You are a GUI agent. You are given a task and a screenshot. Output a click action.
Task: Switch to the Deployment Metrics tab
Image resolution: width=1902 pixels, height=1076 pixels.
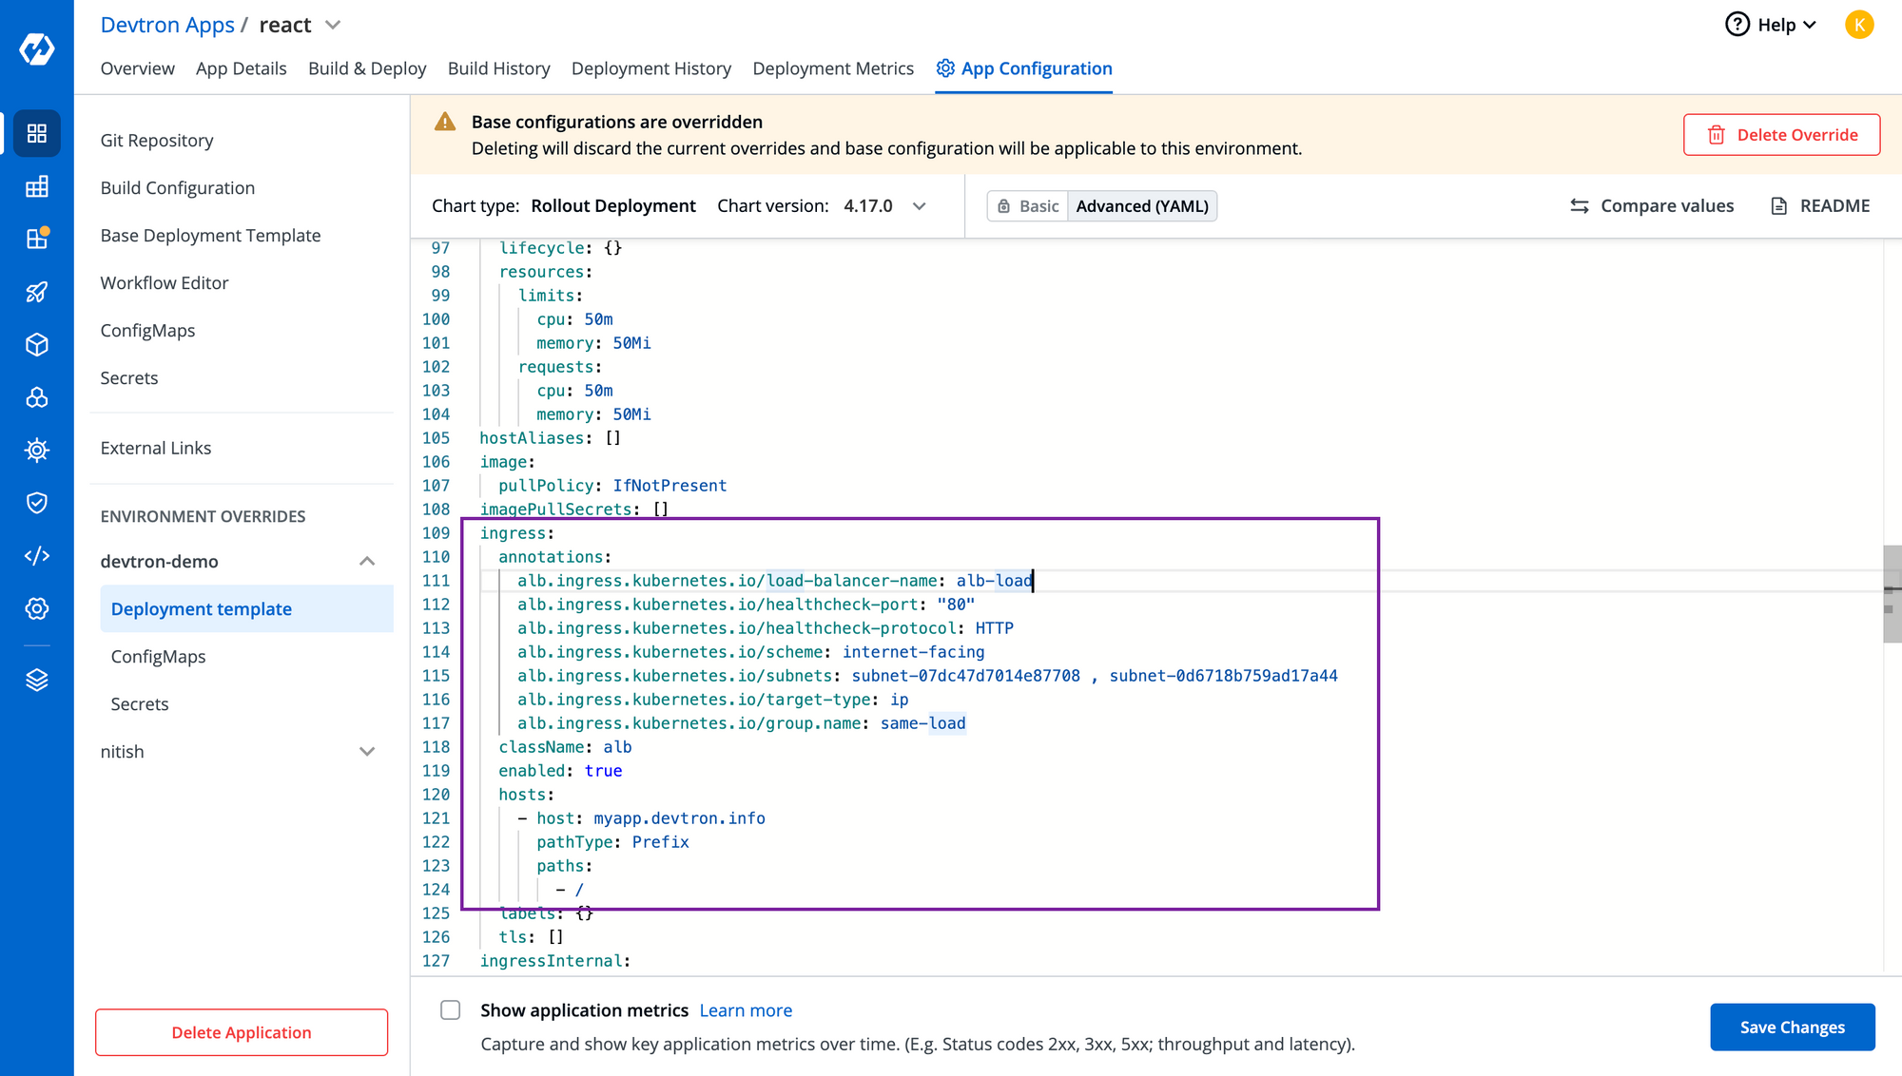tap(831, 67)
